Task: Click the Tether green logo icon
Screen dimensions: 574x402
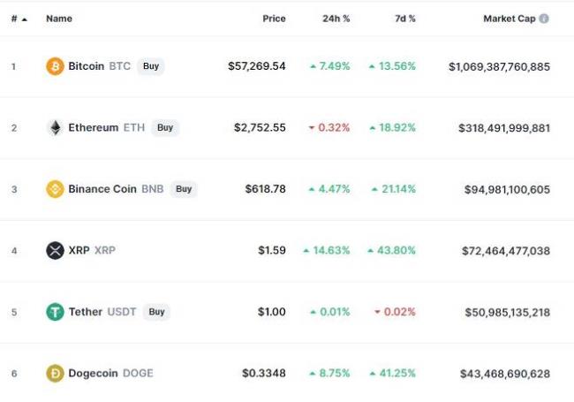Action: [x=55, y=312]
